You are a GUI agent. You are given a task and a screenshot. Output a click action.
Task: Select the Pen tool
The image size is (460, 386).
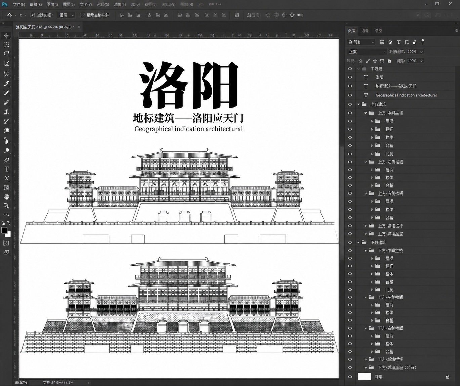[x=6, y=160]
